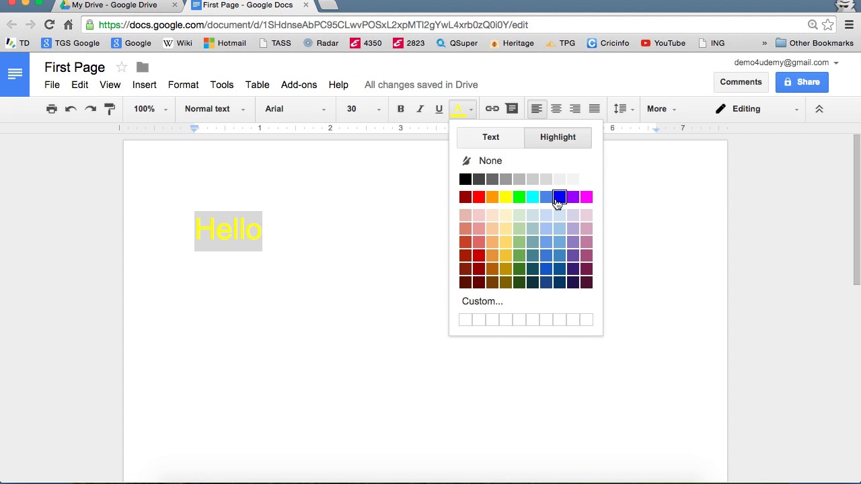This screenshot has width=861, height=484.
Task: Right align the text
Action: (575, 109)
